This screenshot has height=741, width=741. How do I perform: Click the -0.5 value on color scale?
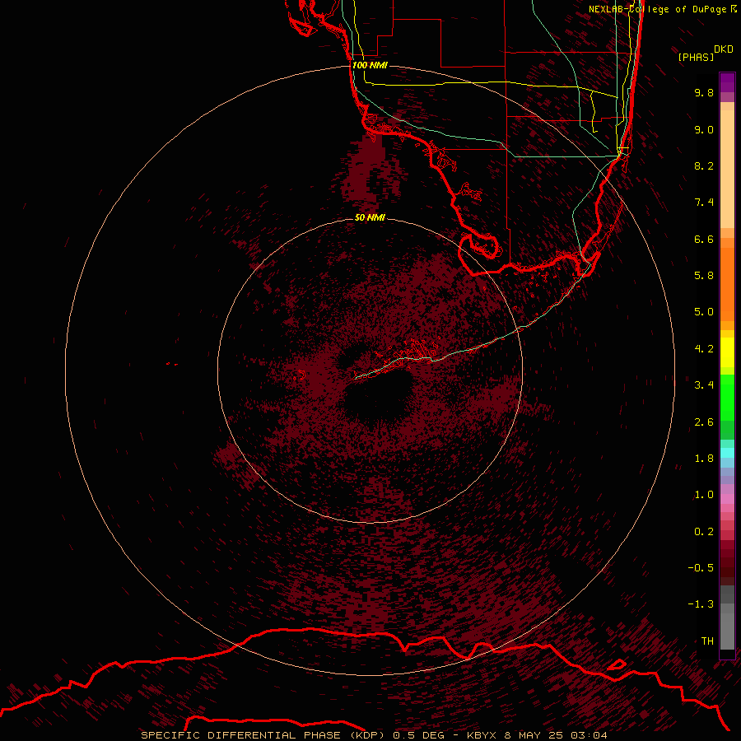coord(701,568)
